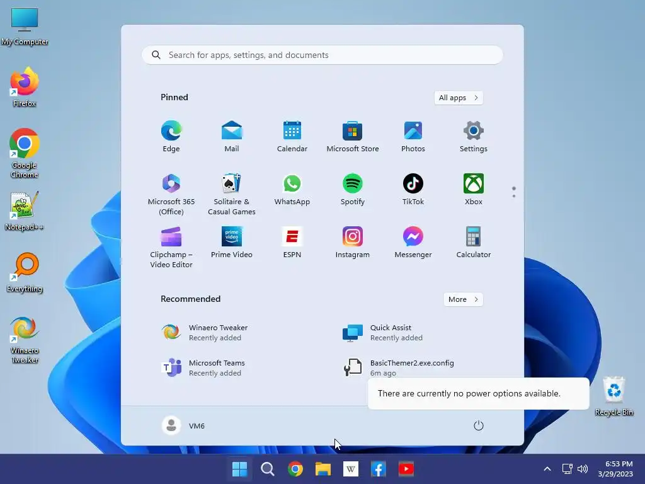Select the Recycle Bin desktop icon
This screenshot has width=645, height=484.
point(614,396)
